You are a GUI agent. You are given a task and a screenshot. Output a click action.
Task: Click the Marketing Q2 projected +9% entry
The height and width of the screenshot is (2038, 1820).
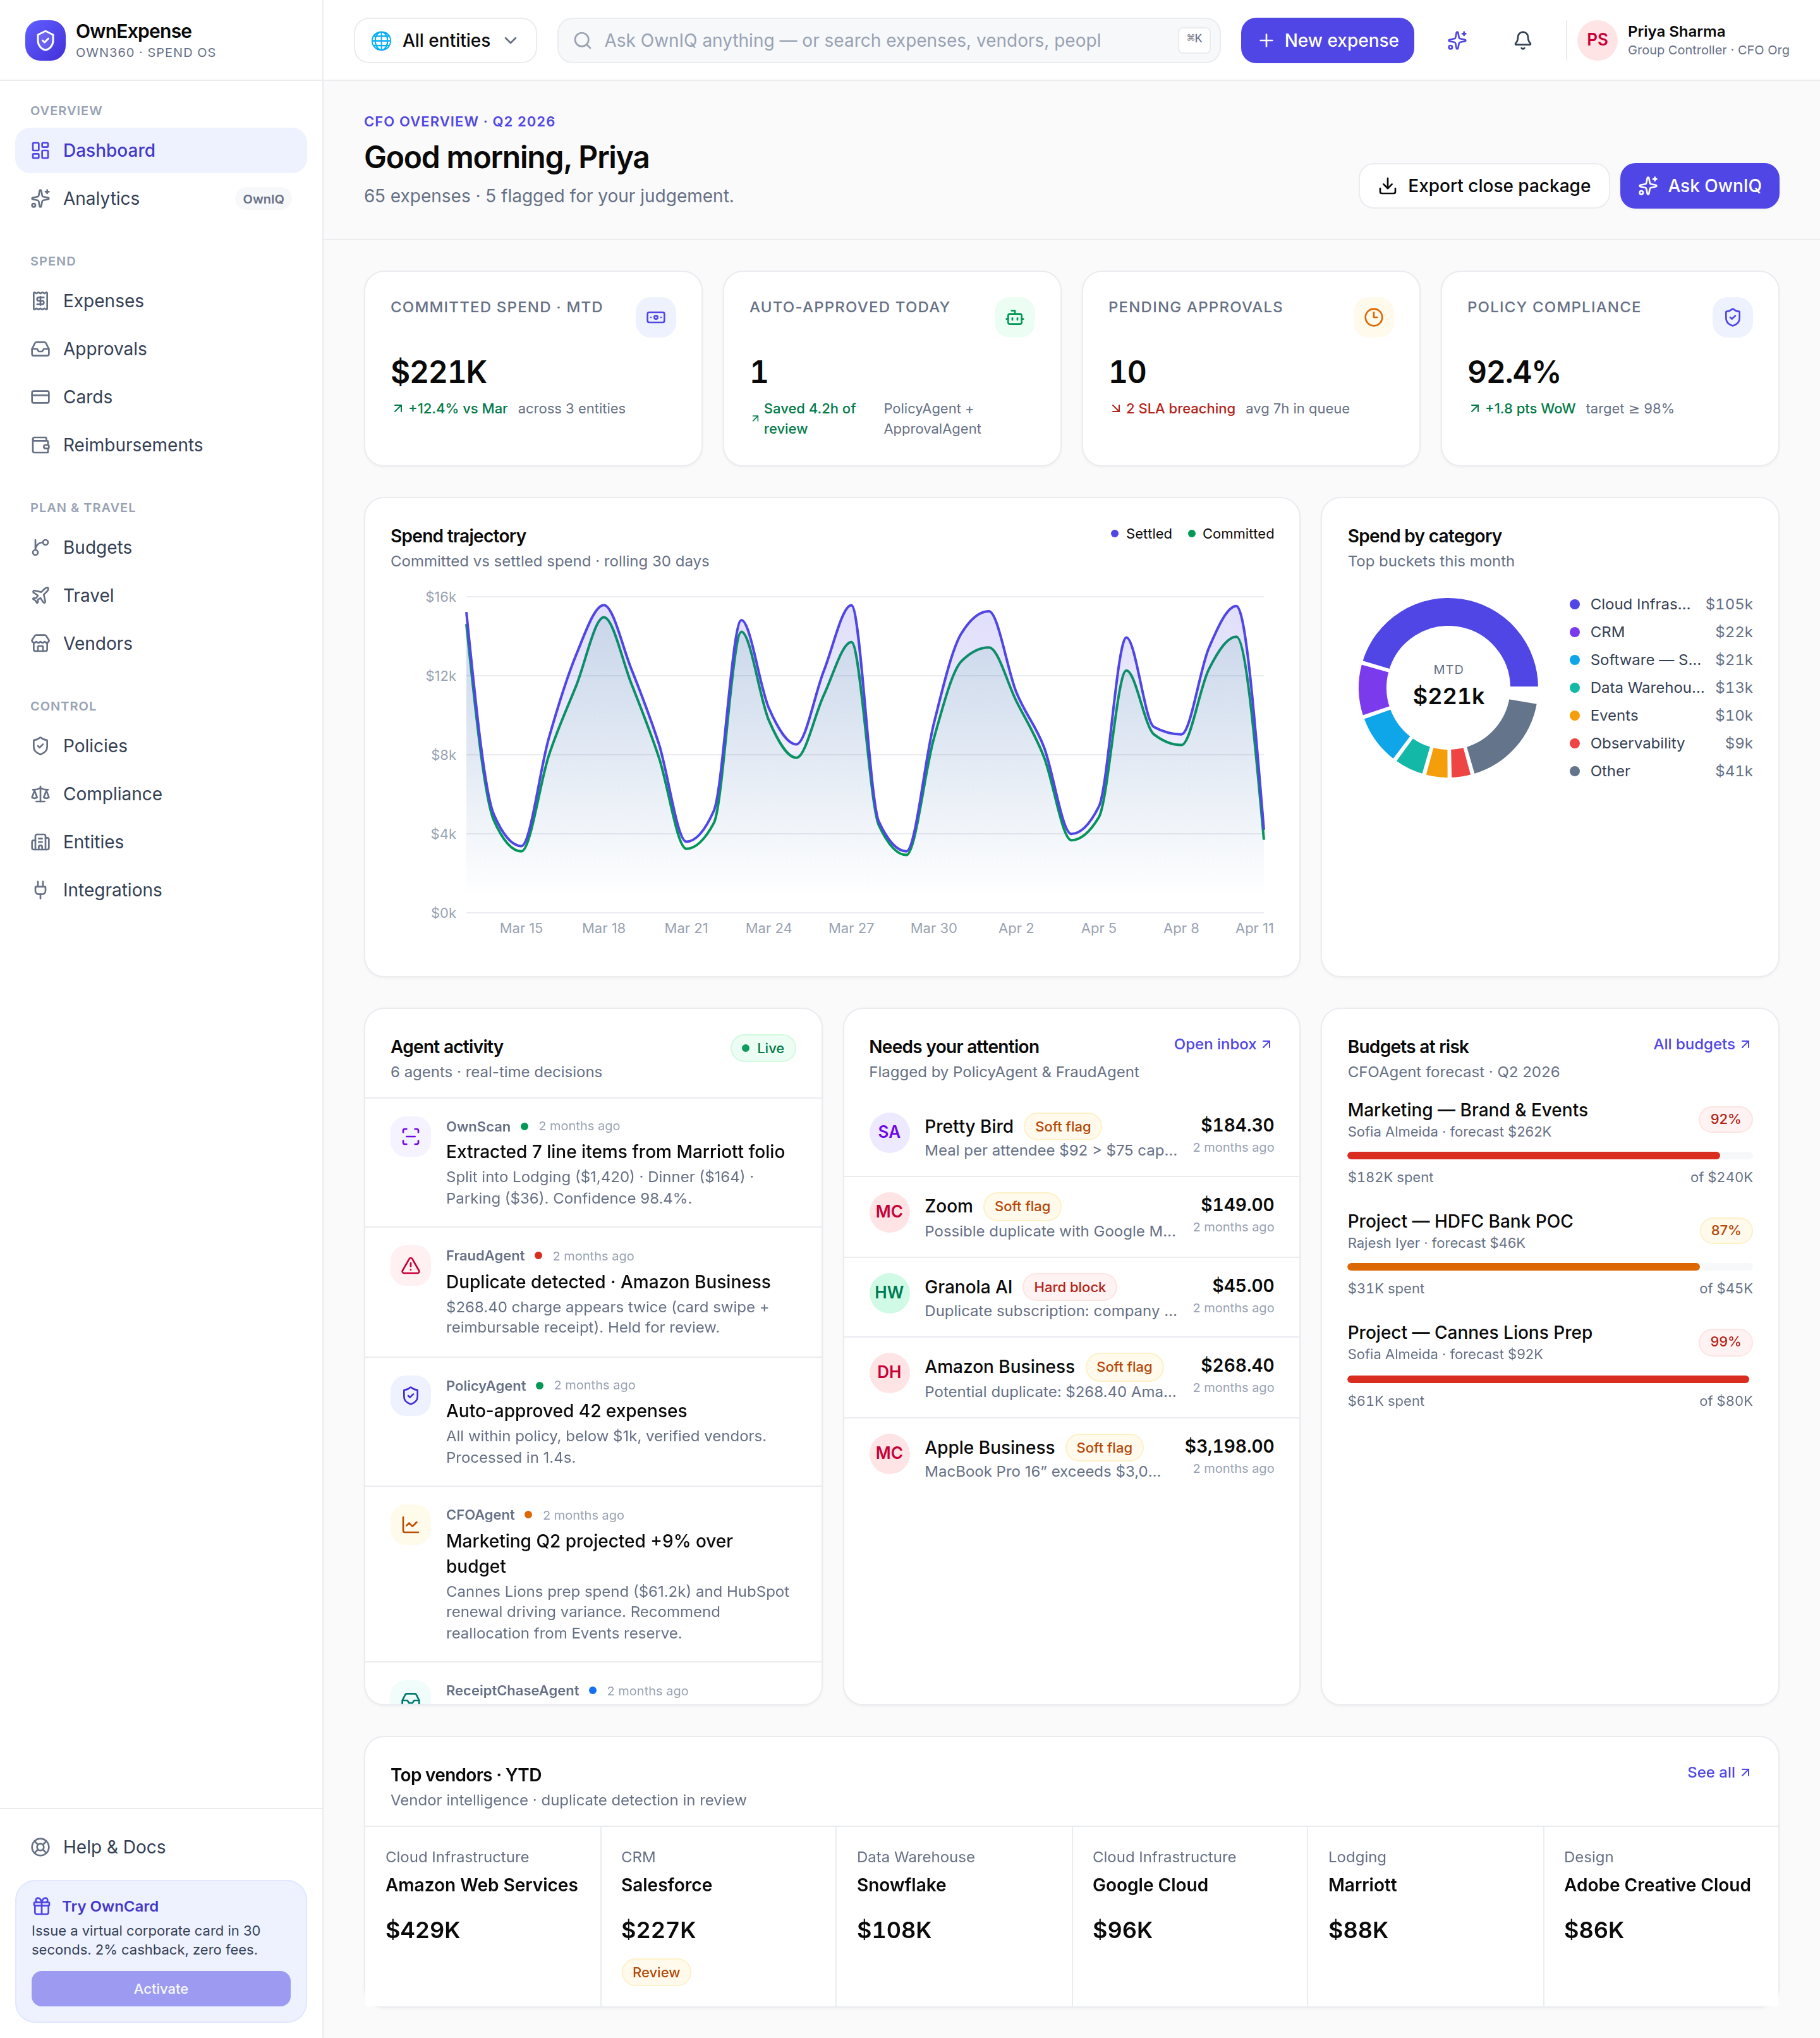pyautogui.click(x=593, y=1574)
